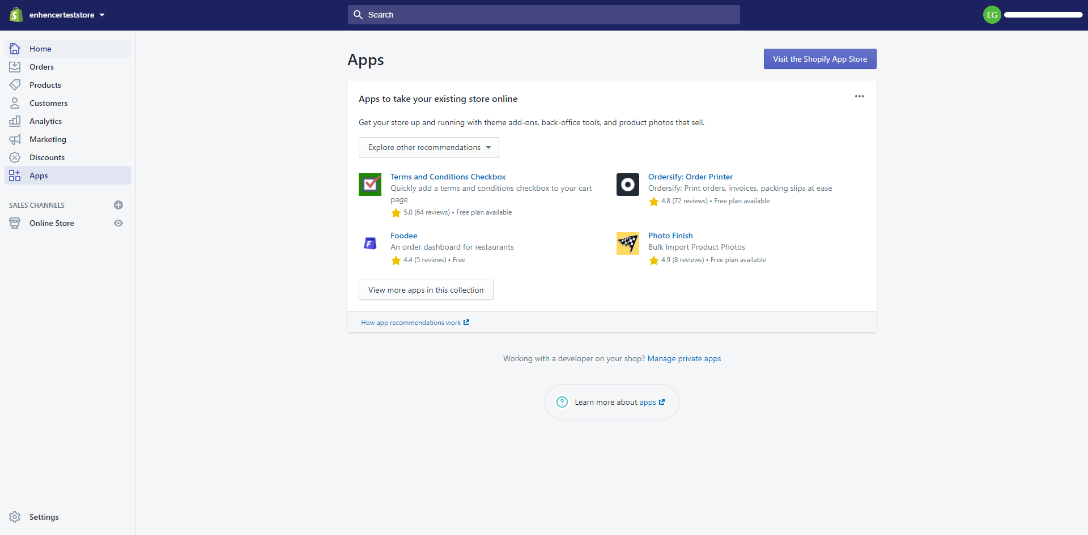Open Ordersify: Order Printer link
The image size is (1088, 535).
(x=690, y=177)
